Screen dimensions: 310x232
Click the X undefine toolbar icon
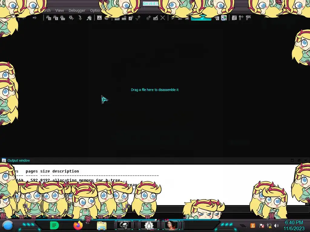pos(163,18)
